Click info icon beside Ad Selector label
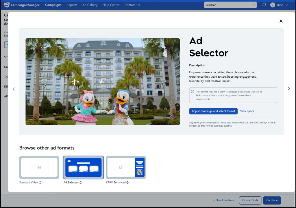 point(81,183)
